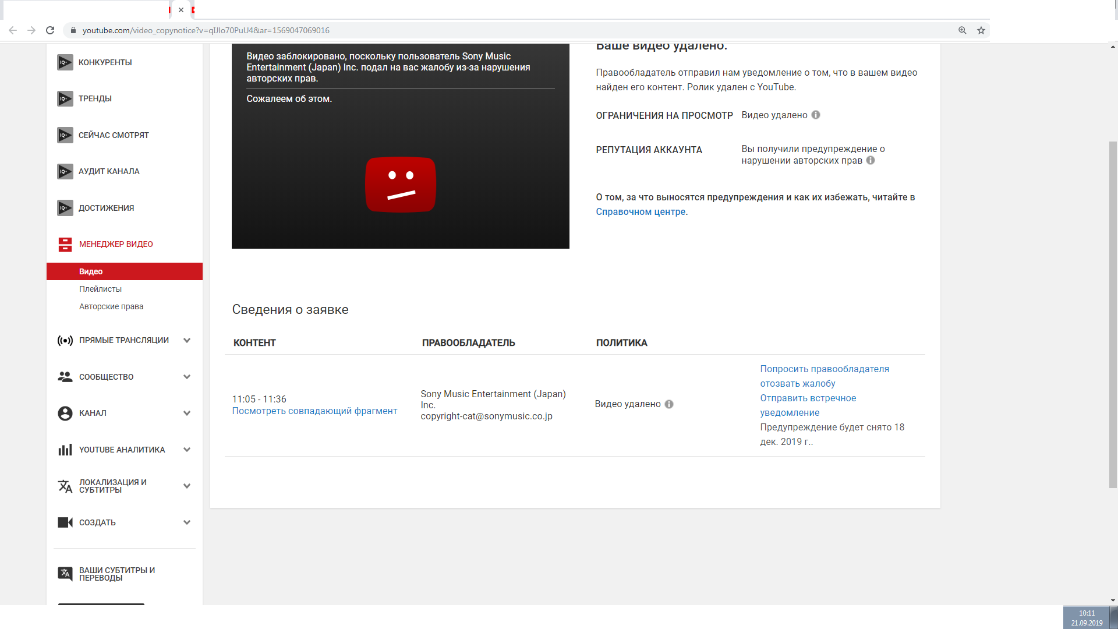The width and height of the screenshot is (1118, 629).
Task: Click the Сообщество people icon
Action: (x=65, y=377)
